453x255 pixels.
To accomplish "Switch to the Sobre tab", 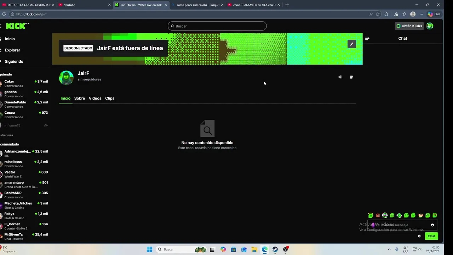I will coord(80,98).
